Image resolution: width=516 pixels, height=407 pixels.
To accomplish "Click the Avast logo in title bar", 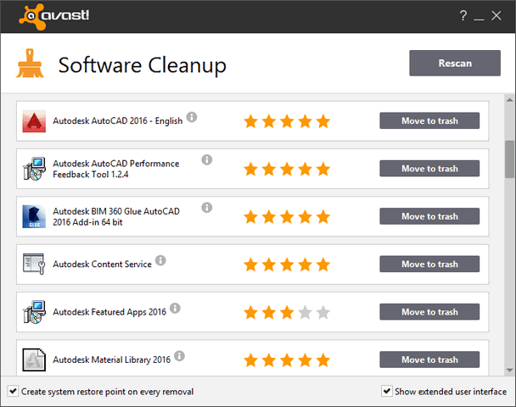I will pos(53,16).
